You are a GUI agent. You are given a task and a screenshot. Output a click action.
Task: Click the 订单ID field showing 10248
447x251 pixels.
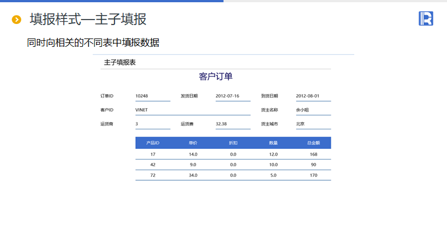point(152,96)
